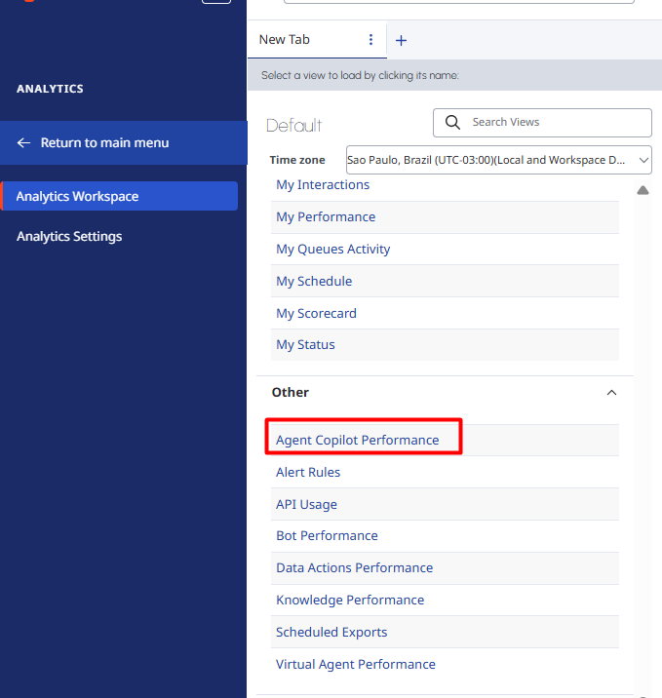Open Analytics Settings in the sidebar
The height and width of the screenshot is (698, 662).
69,236
